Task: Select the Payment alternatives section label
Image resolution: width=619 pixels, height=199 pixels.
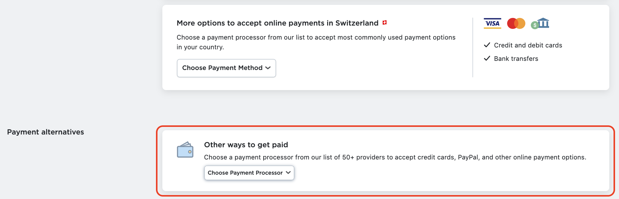Action: coord(46,132)
